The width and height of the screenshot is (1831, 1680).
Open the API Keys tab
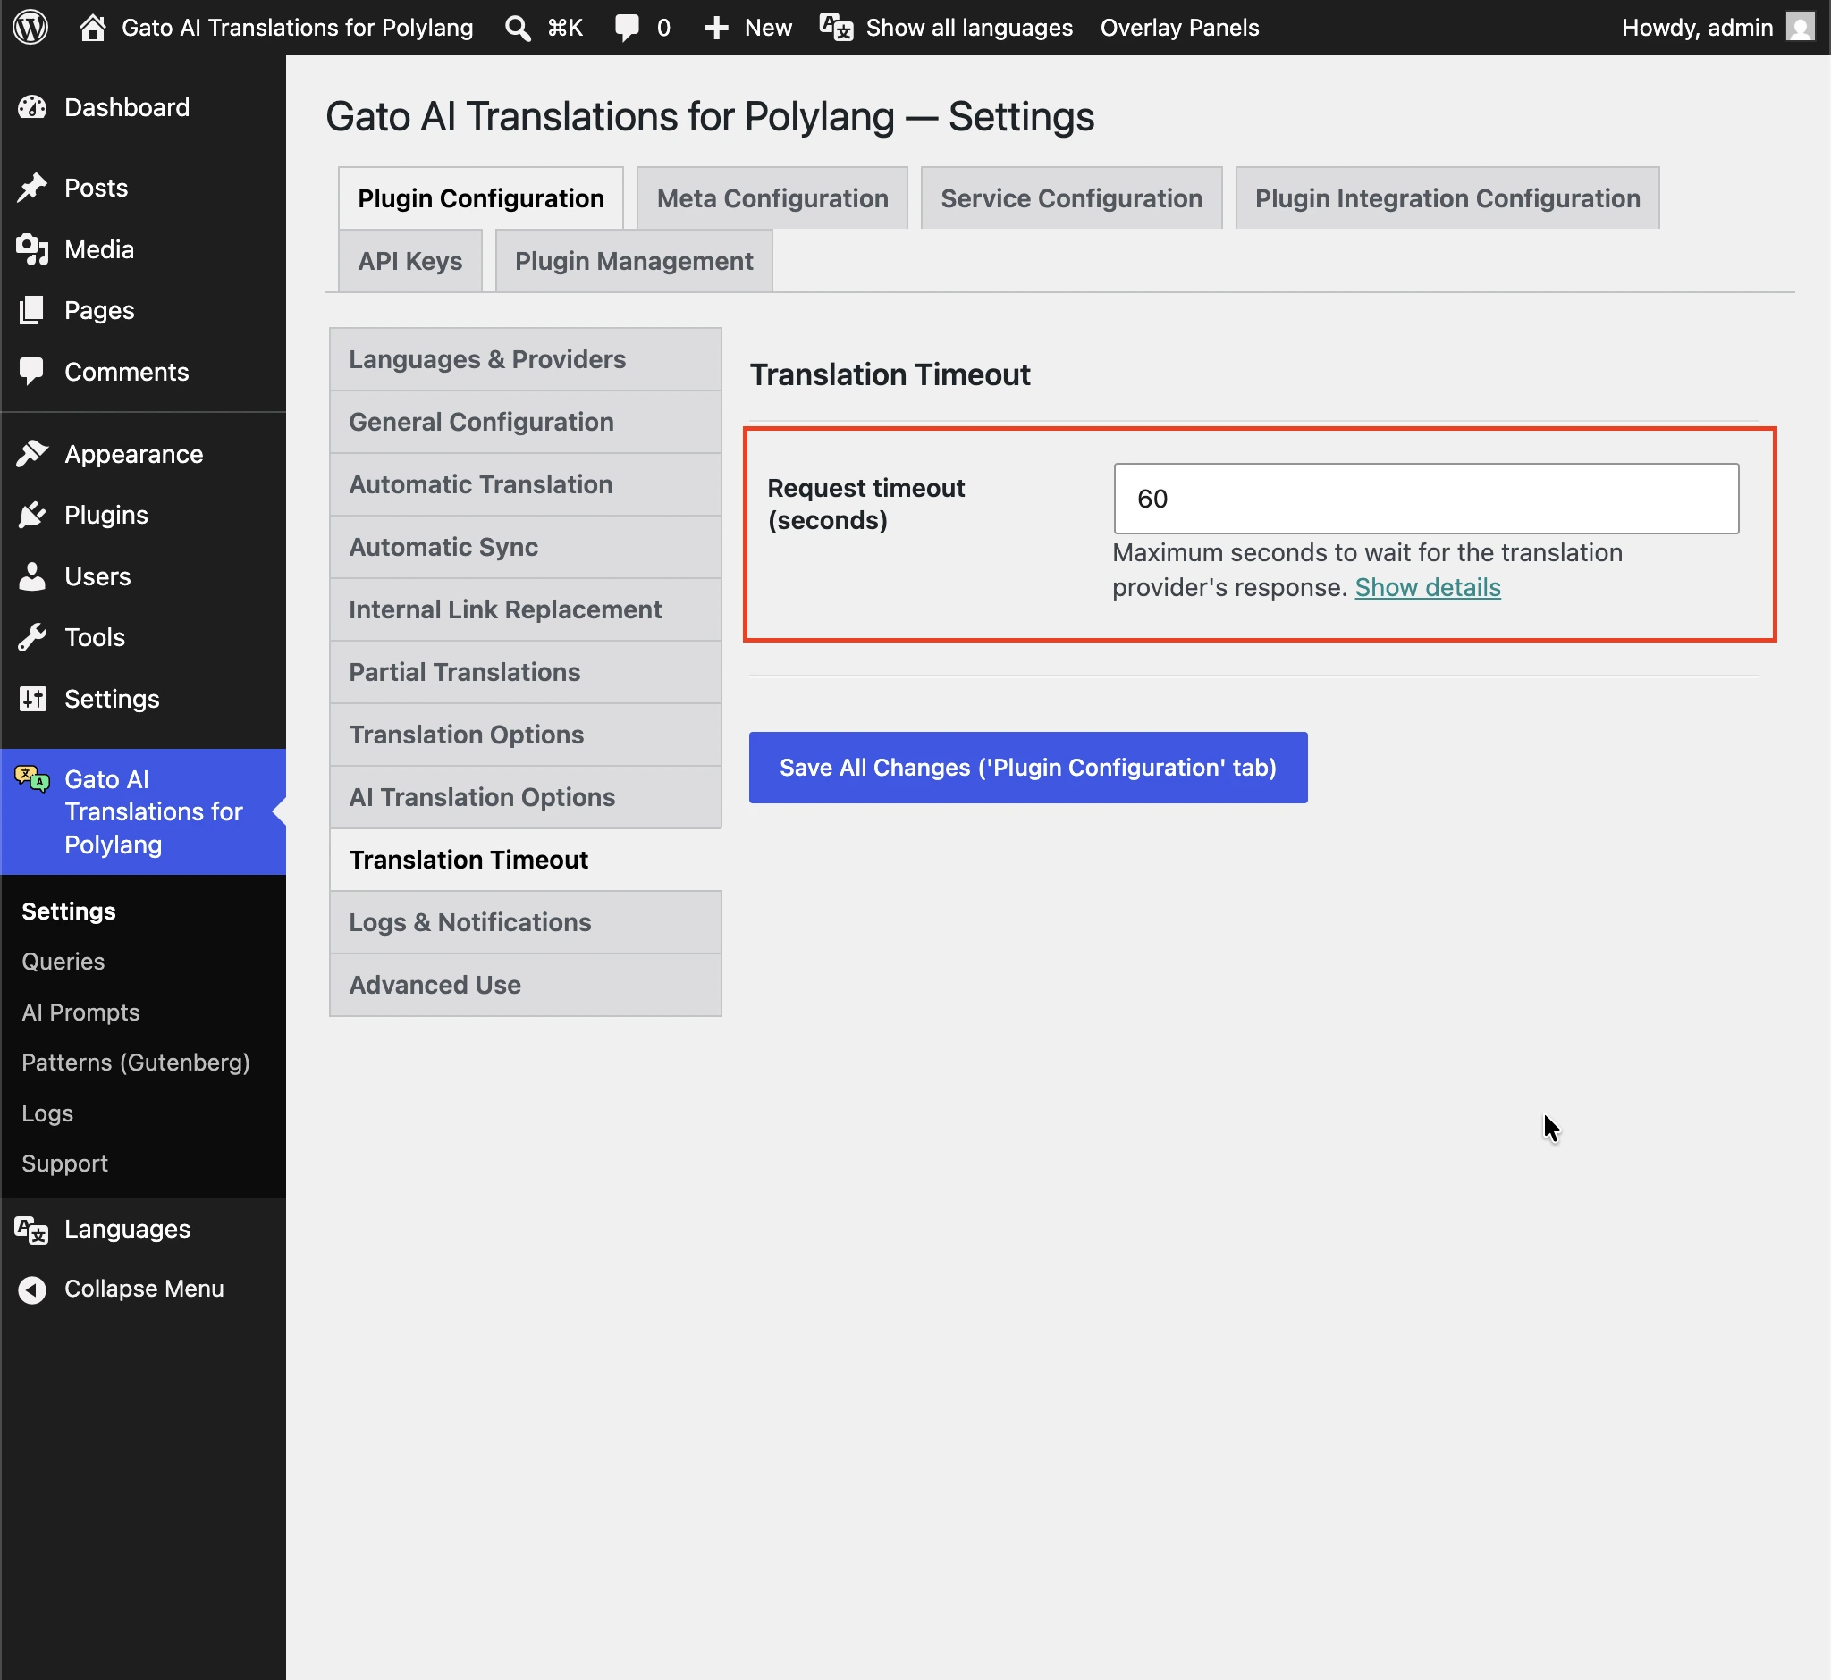pyautogui.click(x=409, y=261)
